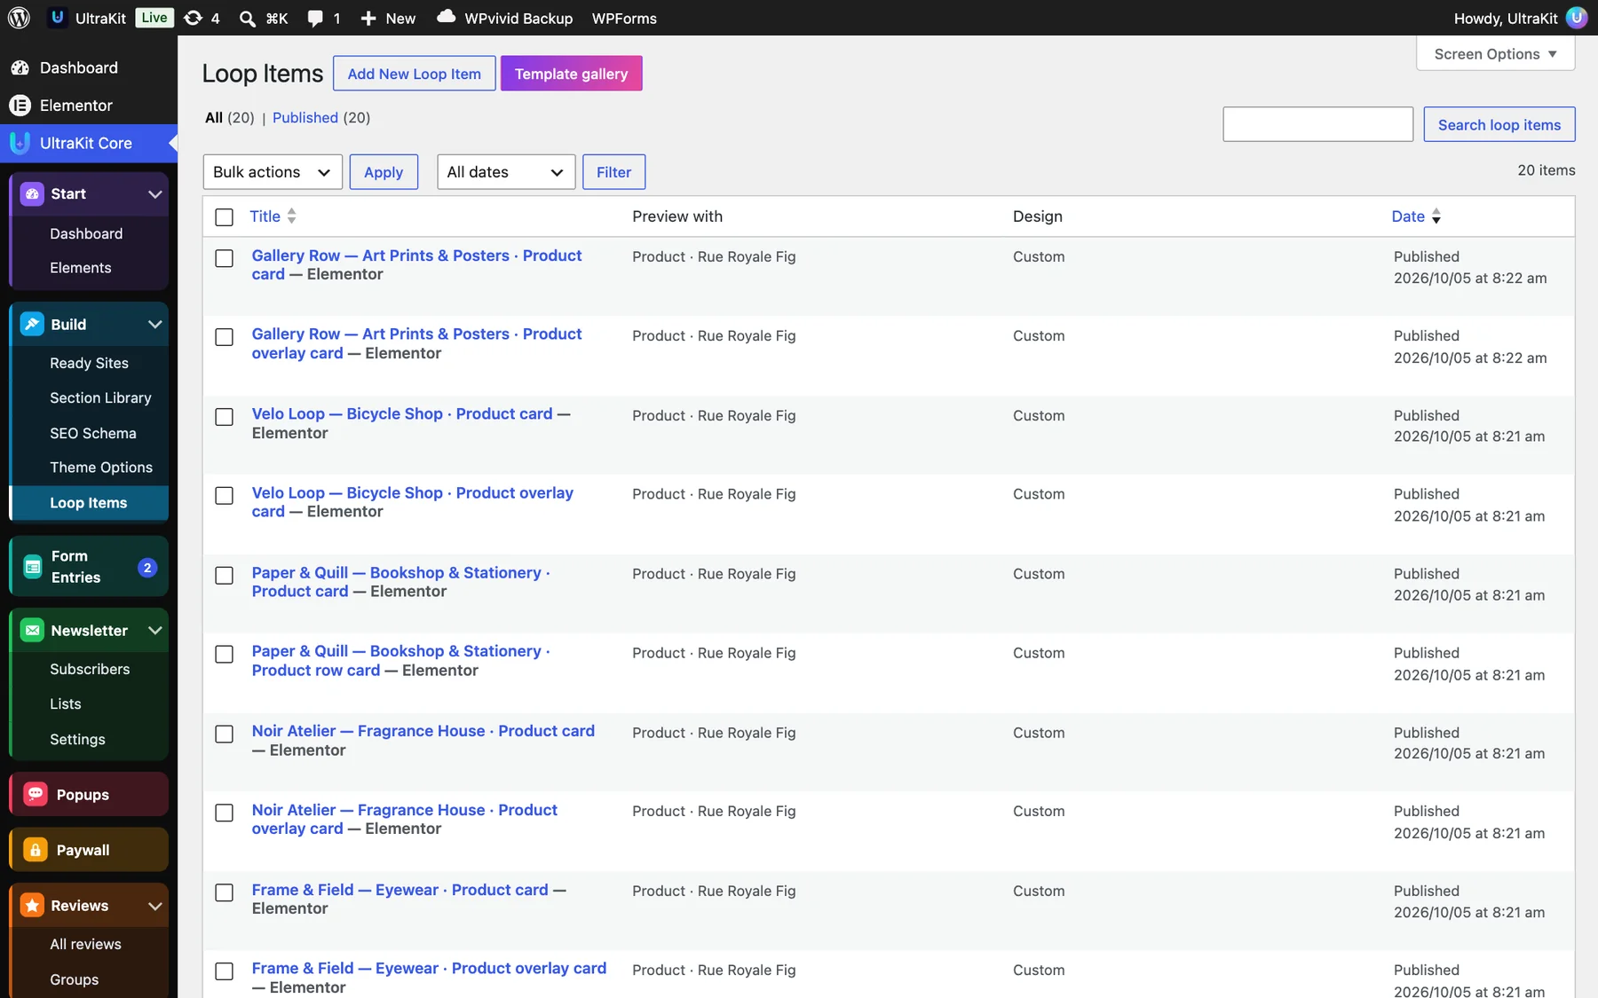
Task: Click the orange Reviews star icon
Action: click(x=32, y=906)
